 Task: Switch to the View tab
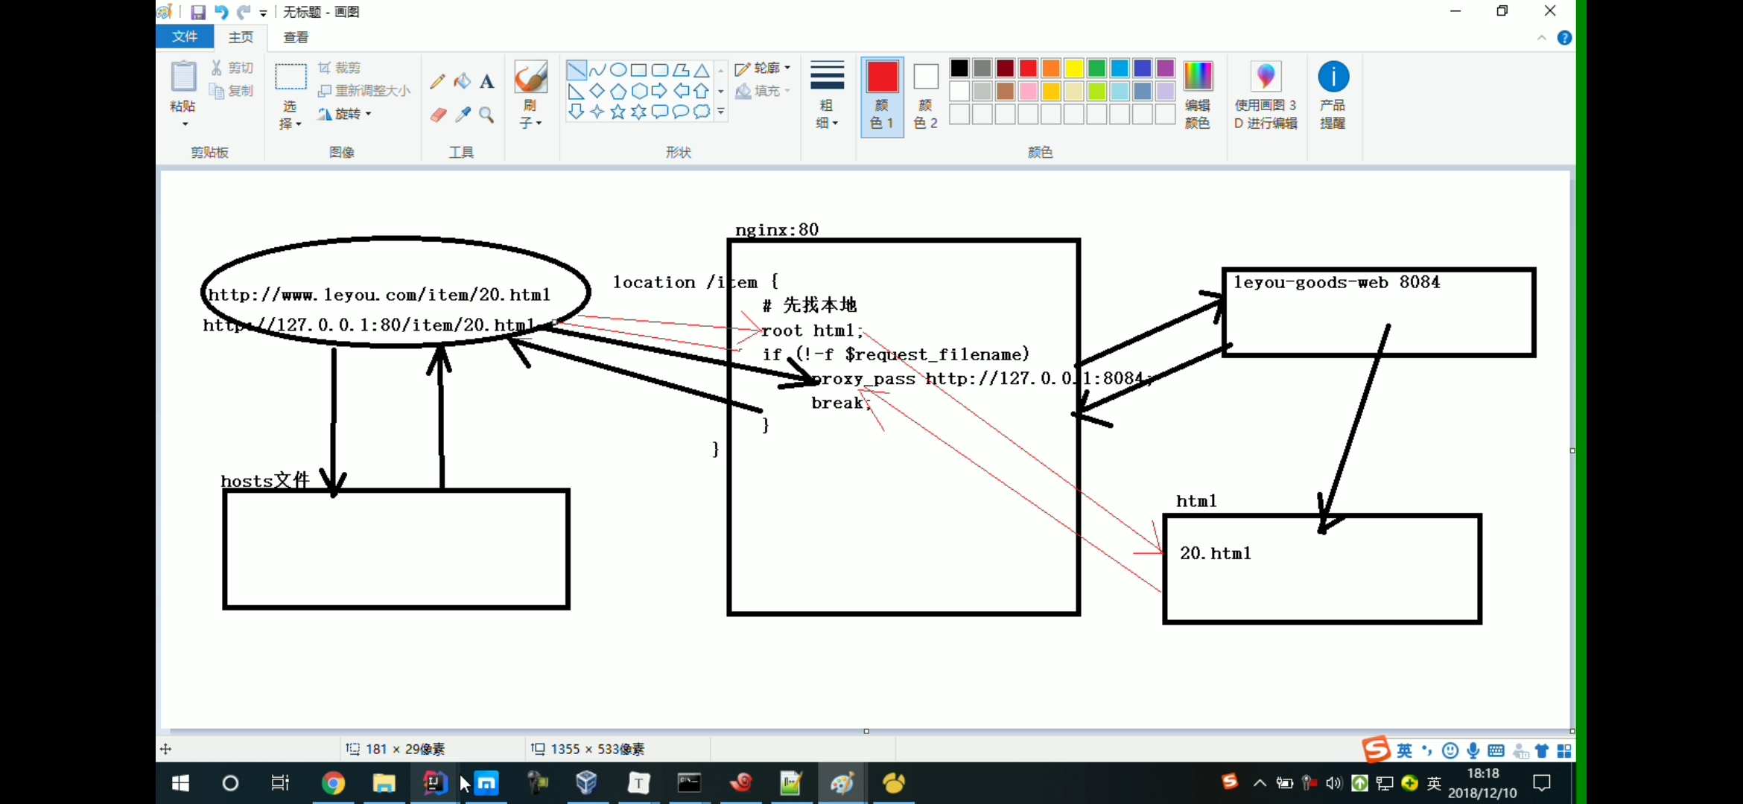(x=296, y=37)
